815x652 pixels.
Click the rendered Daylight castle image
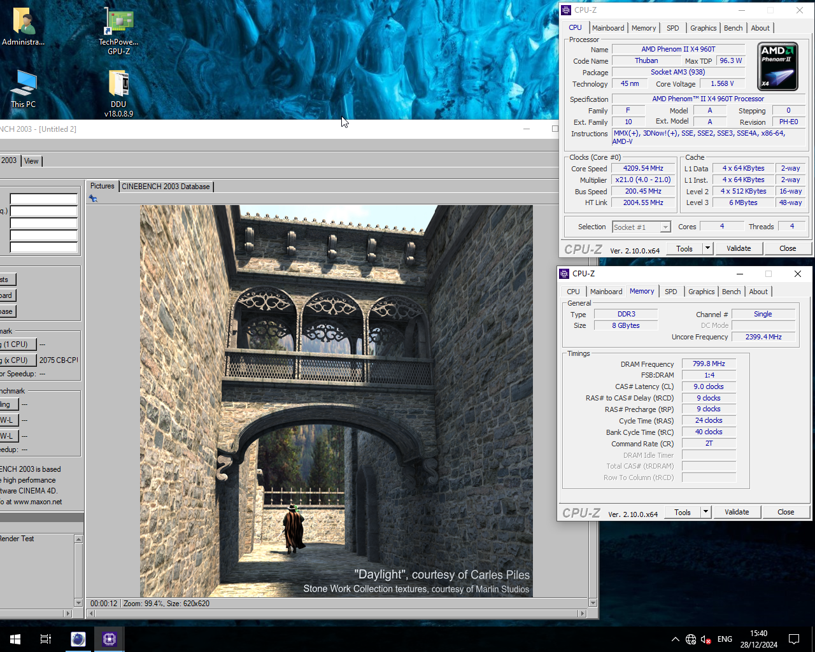coord(336,401)
